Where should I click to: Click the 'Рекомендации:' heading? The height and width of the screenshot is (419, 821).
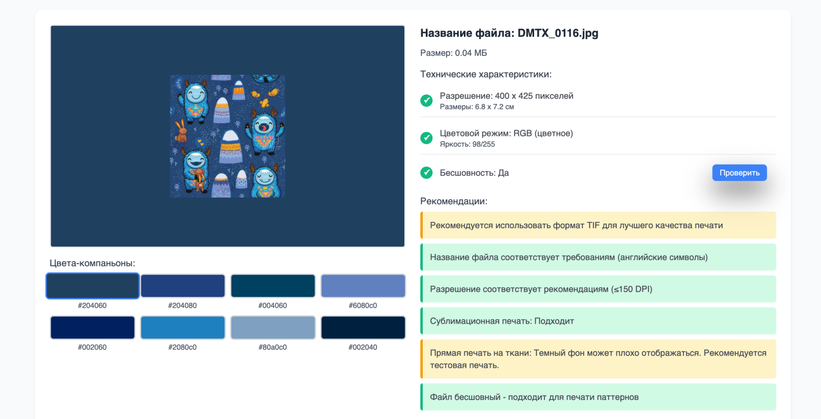pyautogui.click(x=454, y=201)
